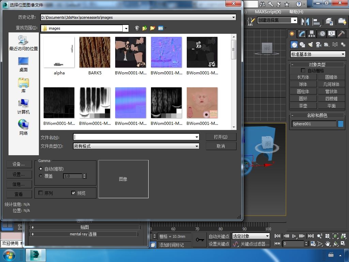
Task: Click the Sphere001 object name field
Action: pos(314,124)
